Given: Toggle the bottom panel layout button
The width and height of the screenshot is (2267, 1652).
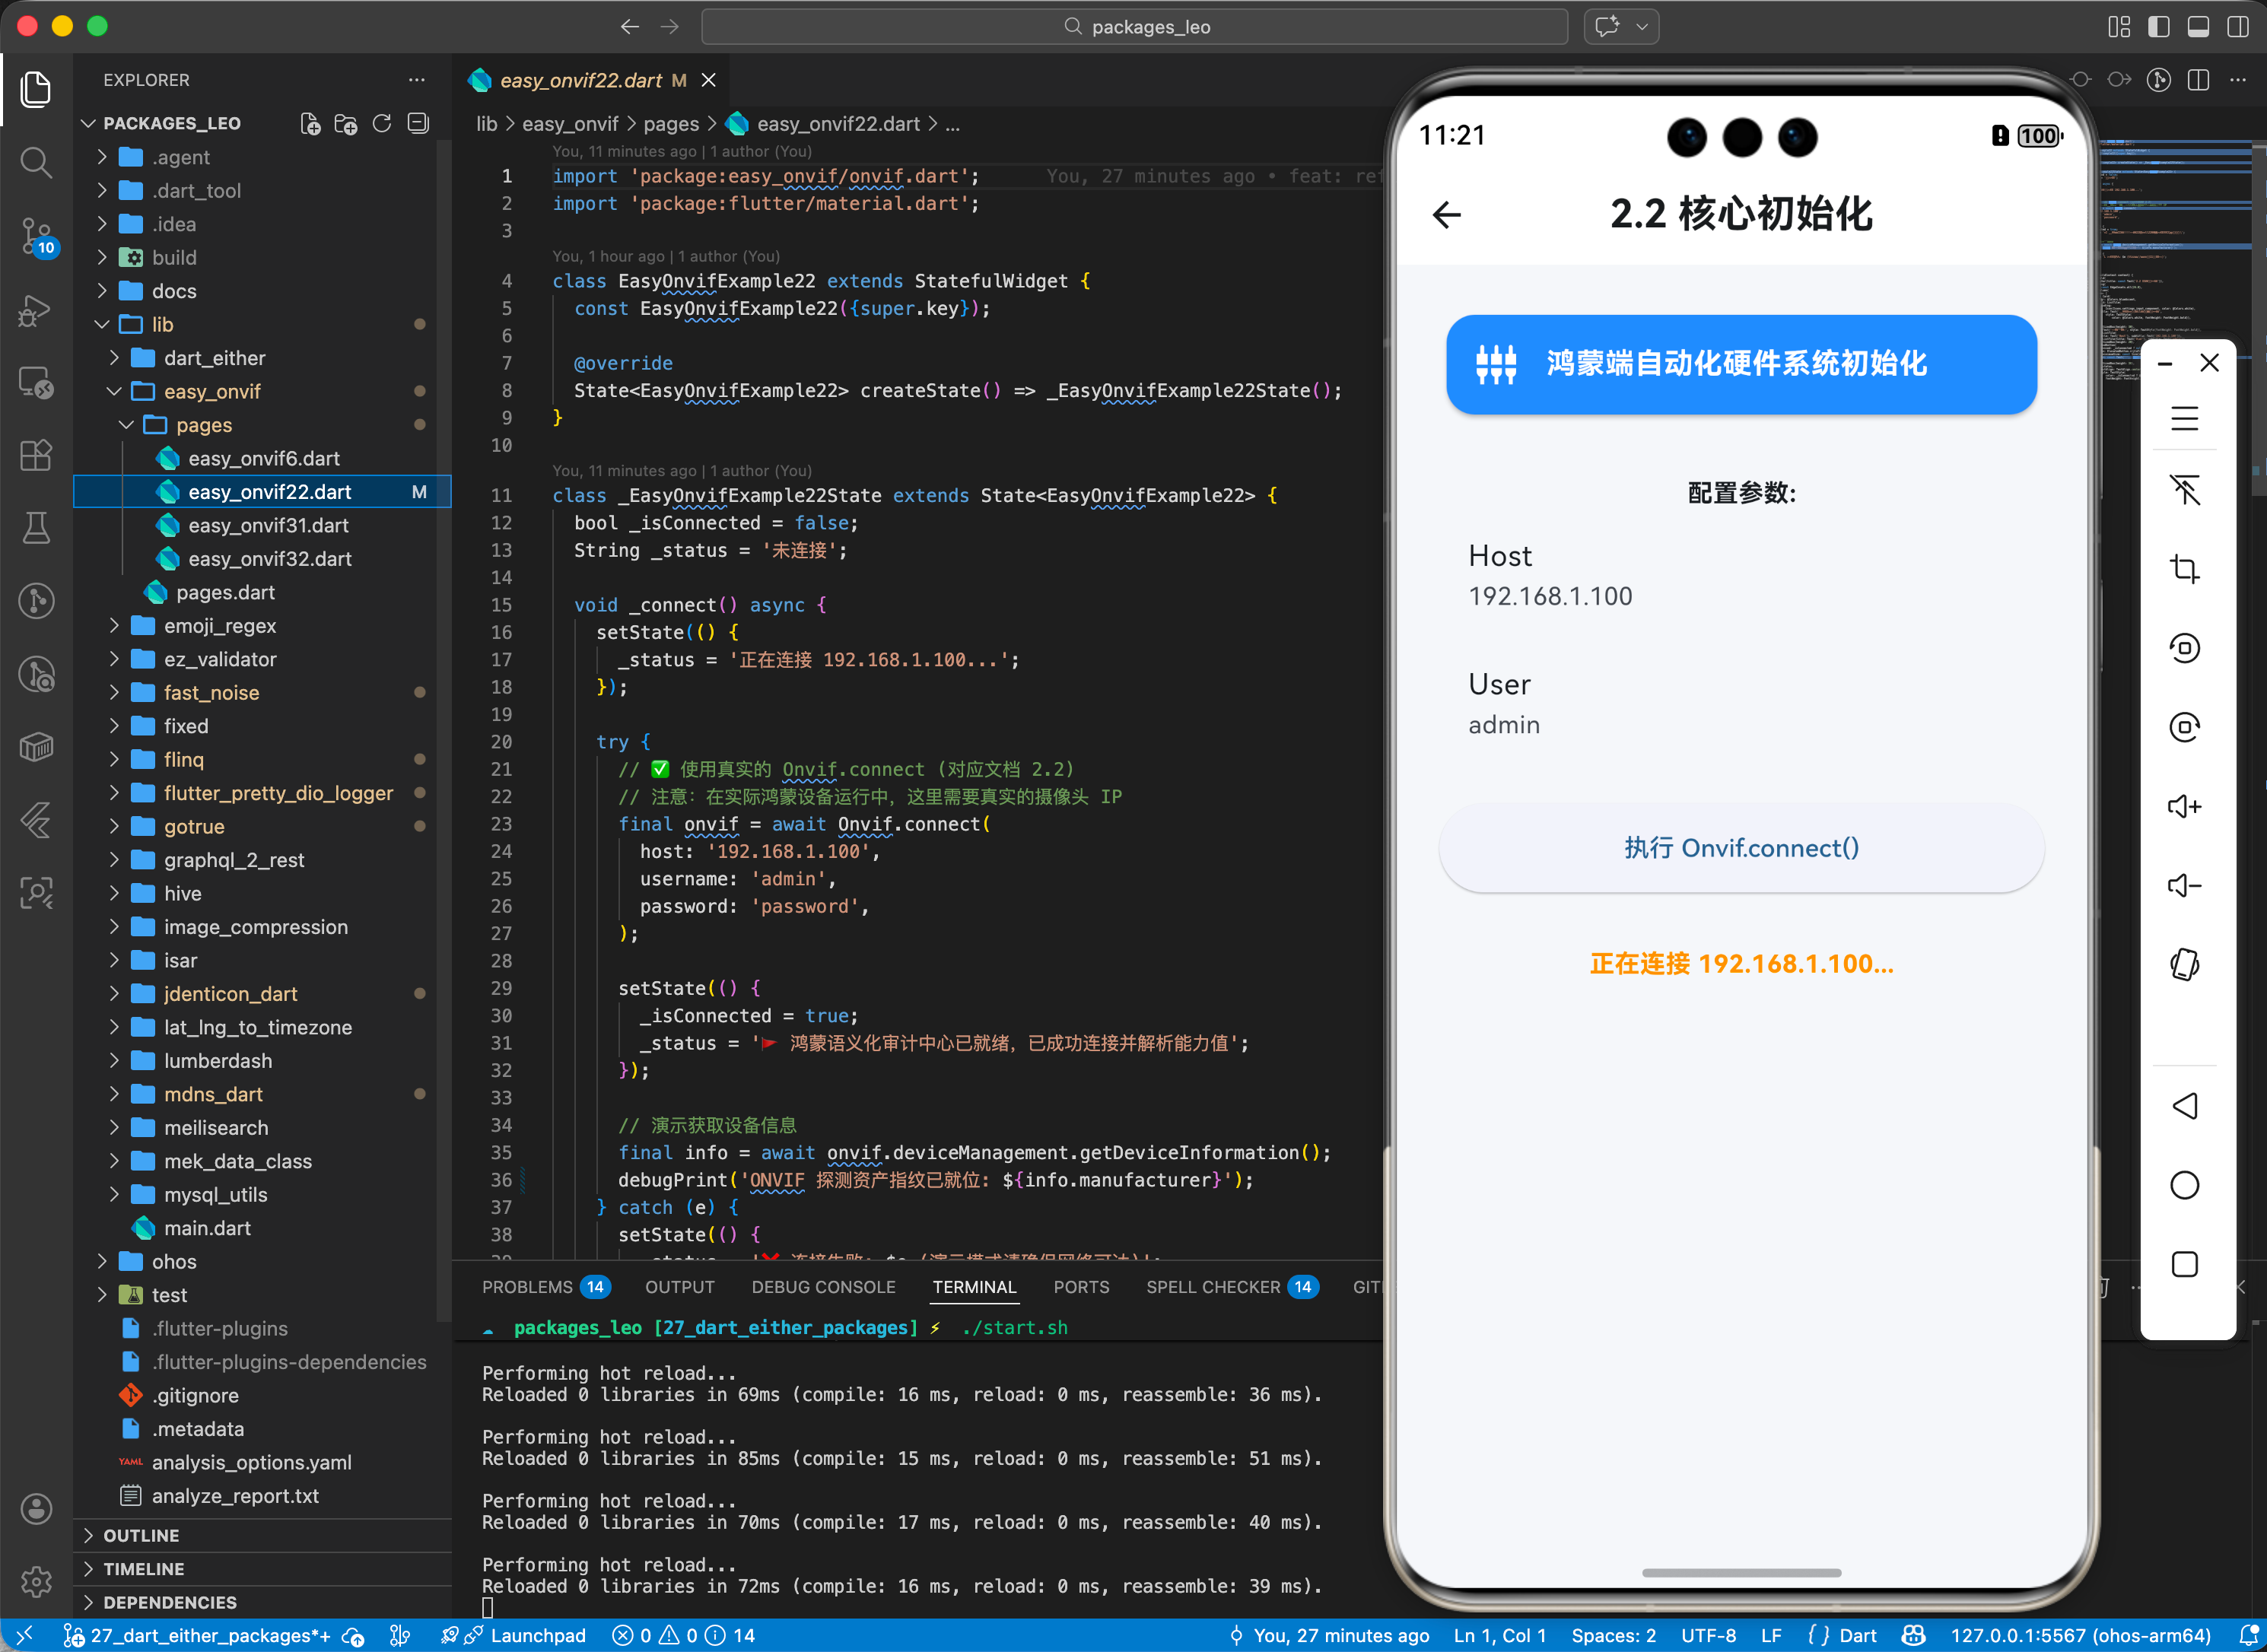Looking at the screenshot, I should [x=2198, y=27].
